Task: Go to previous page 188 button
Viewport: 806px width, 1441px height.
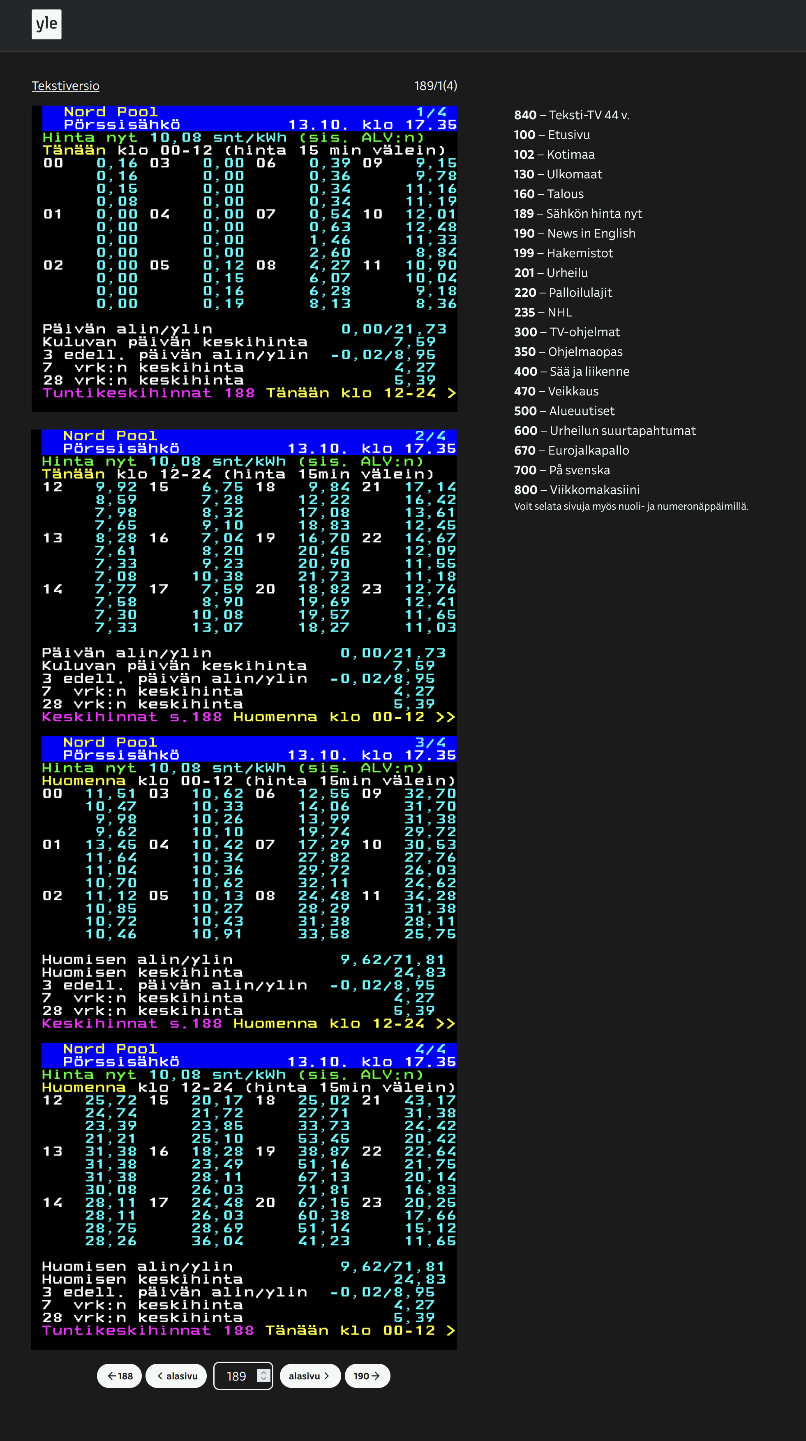Action: [x=120, y=1376]
